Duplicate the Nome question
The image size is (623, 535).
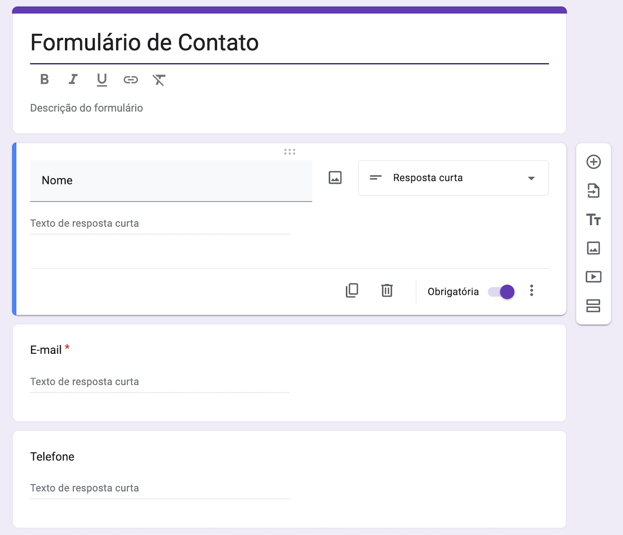tap(352, 291)
